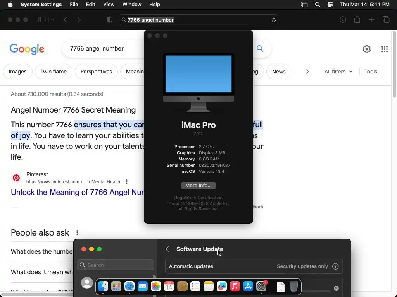Click the menu bar date and time

(364, 5)
